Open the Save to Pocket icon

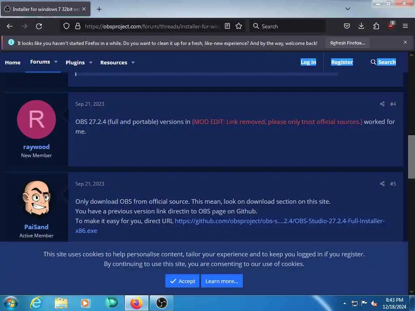pyautogui.click(x=347, y=26)
